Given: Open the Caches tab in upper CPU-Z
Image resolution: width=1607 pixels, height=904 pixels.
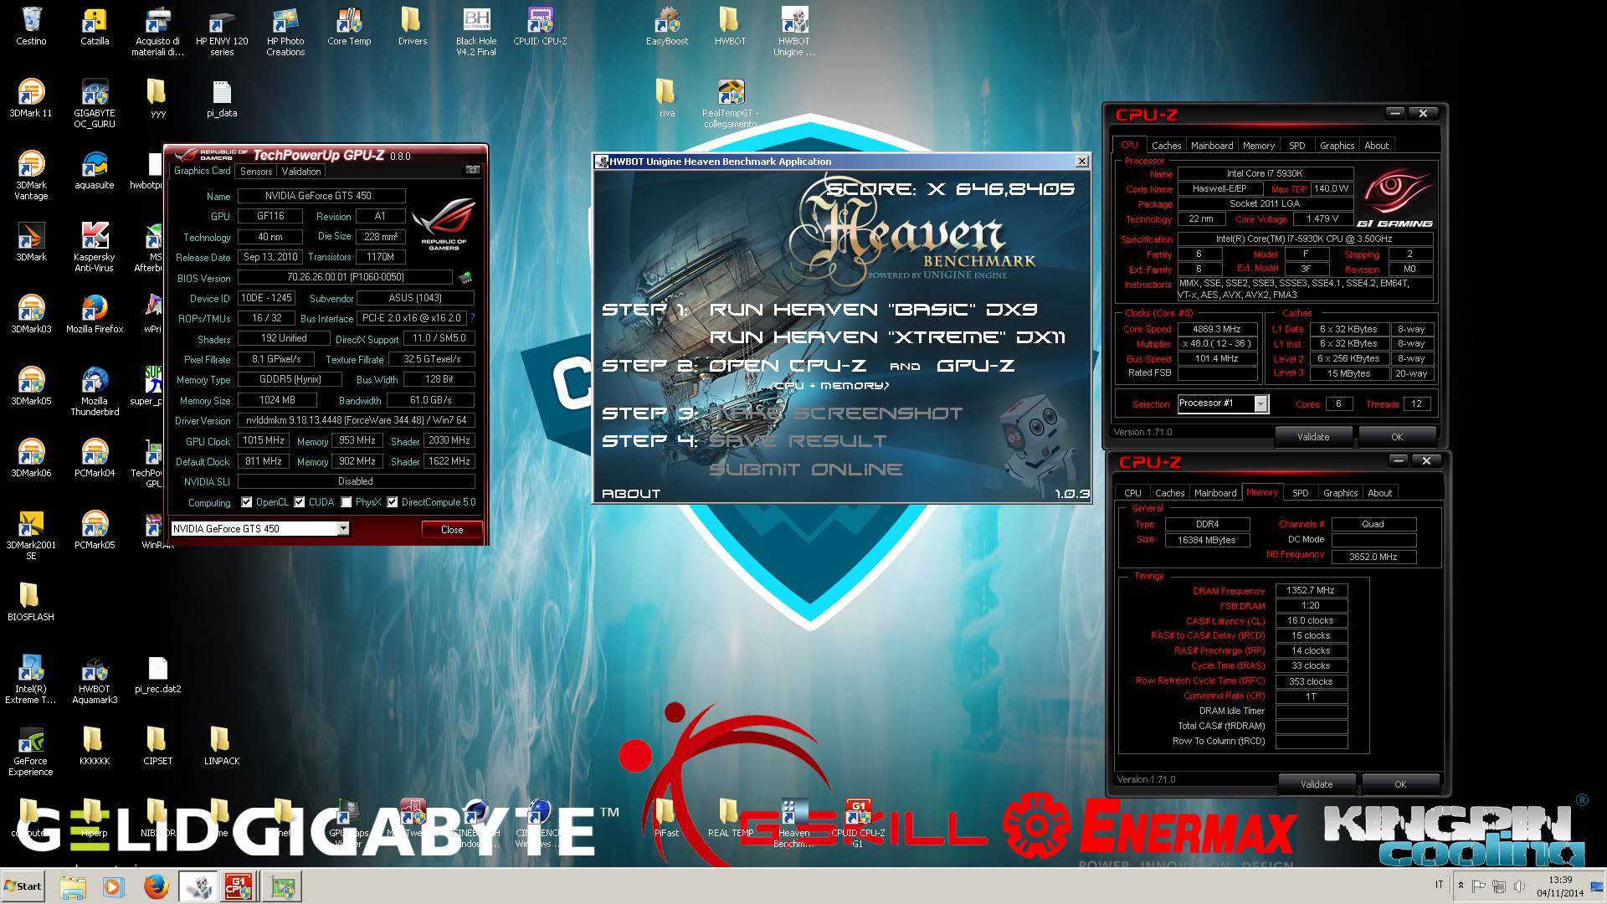Looking at the screenshot, I should click(x=1166, y=146).
